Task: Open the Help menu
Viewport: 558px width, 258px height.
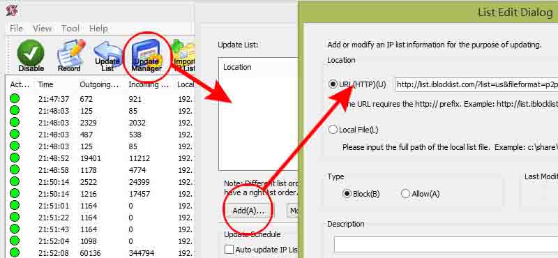Action: click(98, 29)
